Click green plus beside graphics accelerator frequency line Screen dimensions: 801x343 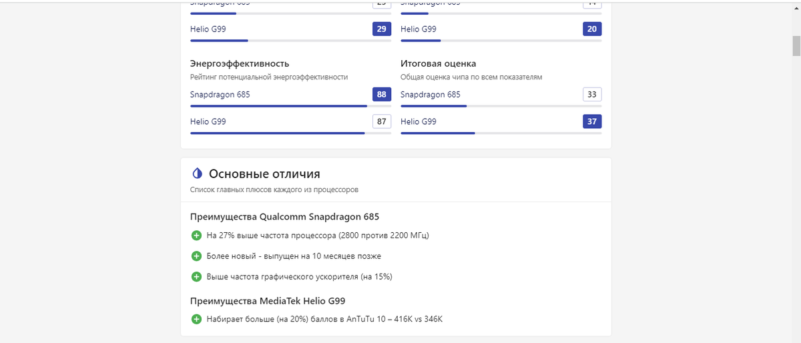point(196,276)
